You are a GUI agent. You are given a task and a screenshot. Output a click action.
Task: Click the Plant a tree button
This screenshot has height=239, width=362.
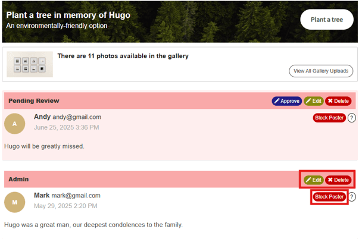point(327,20)
